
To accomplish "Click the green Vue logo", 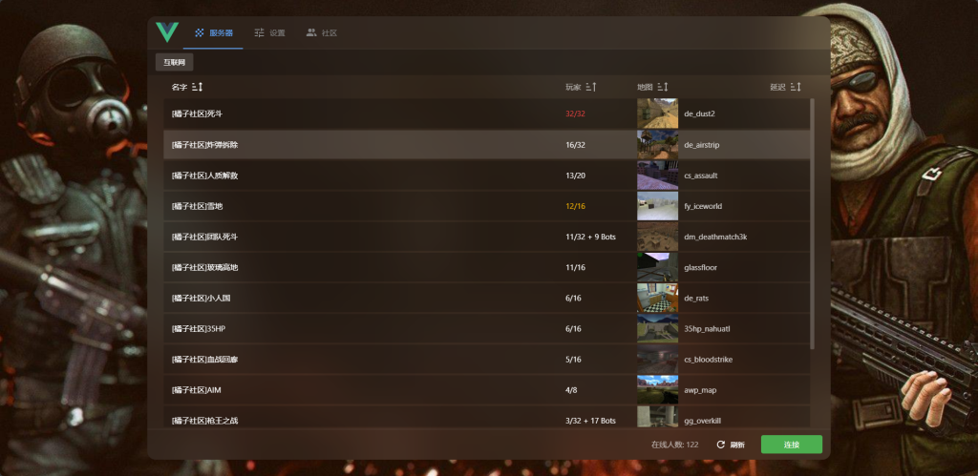I will pos(167,32).
